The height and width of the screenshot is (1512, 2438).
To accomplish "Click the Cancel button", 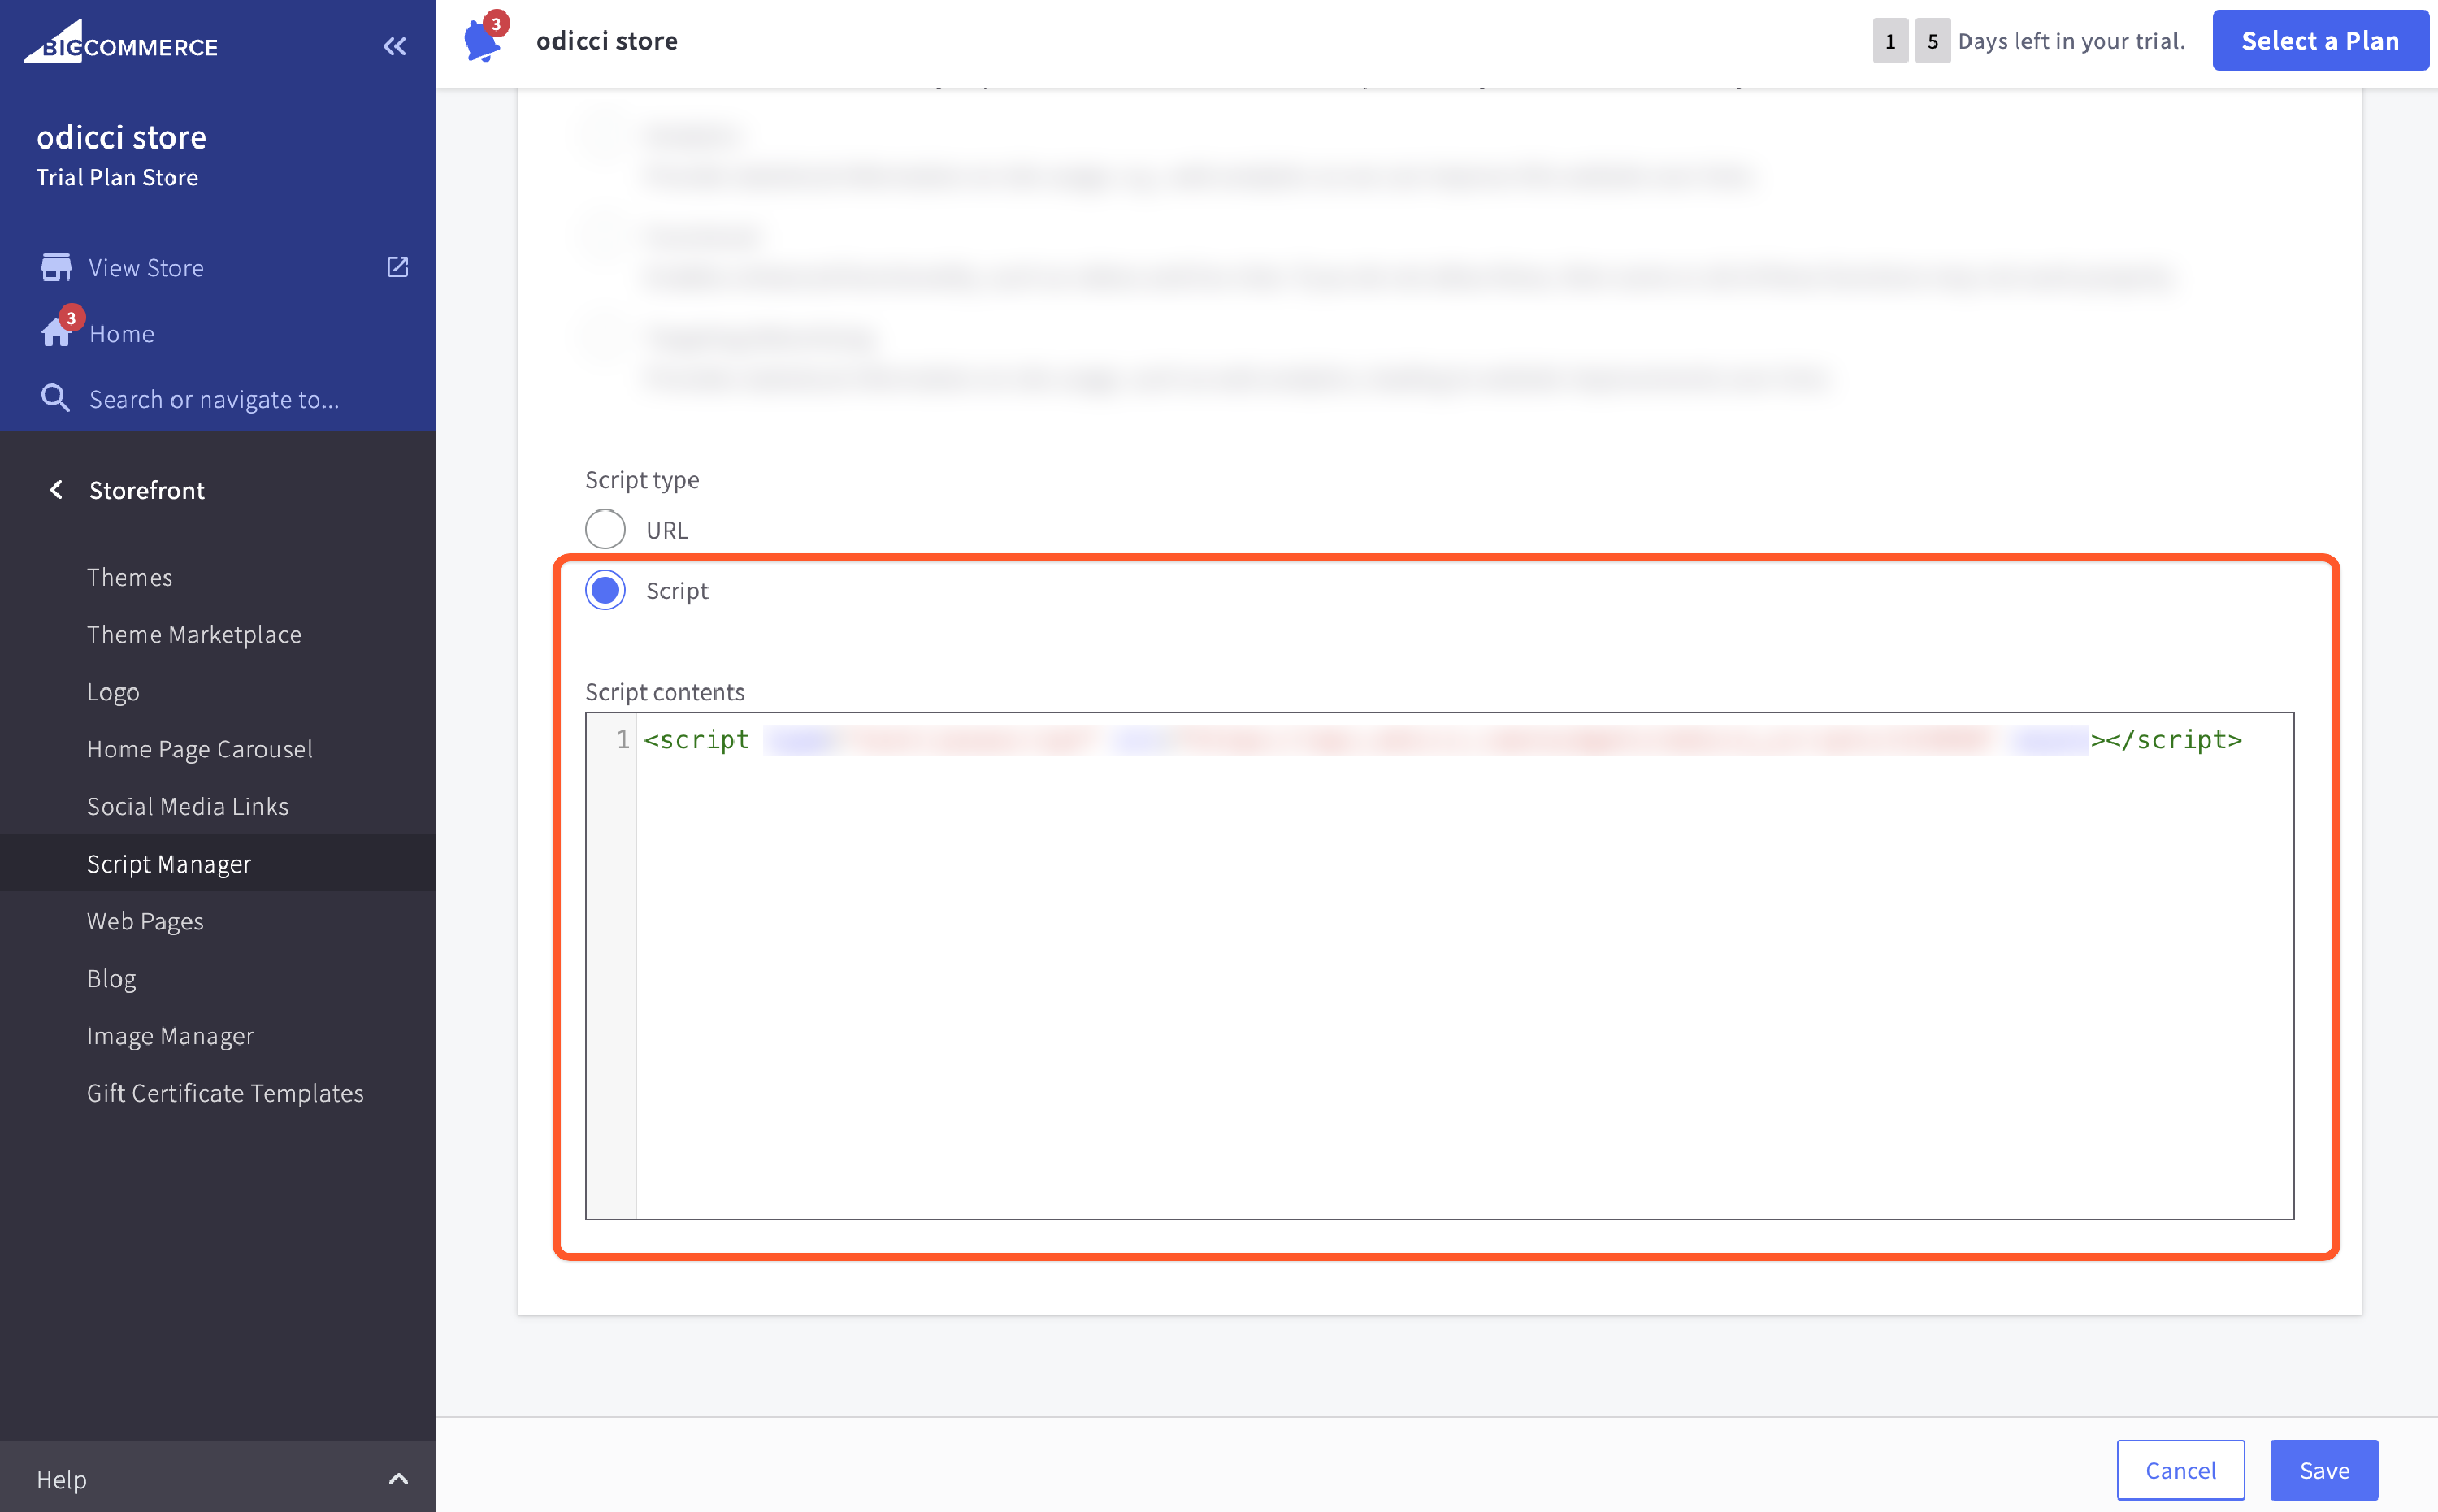I will [2180, 1470].
